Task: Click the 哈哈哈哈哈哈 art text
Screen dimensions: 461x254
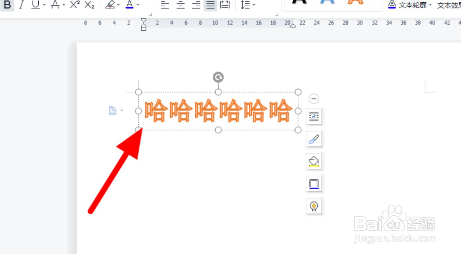Action: [x=218, y=111]
